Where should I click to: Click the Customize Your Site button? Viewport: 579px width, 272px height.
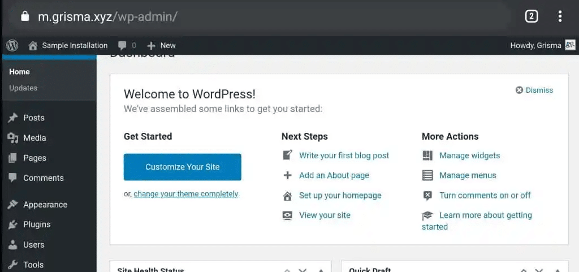click(x=183, y=167)
